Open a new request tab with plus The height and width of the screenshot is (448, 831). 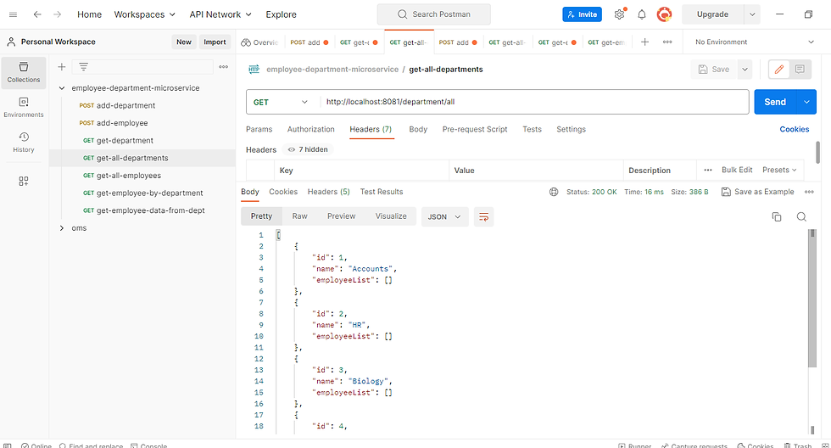644,42
